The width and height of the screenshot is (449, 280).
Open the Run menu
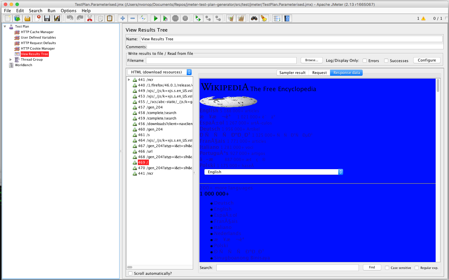[51, 11]
